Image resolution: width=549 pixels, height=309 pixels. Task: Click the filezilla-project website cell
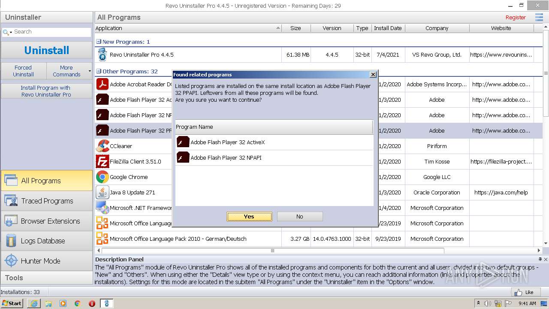pos(501,161)
